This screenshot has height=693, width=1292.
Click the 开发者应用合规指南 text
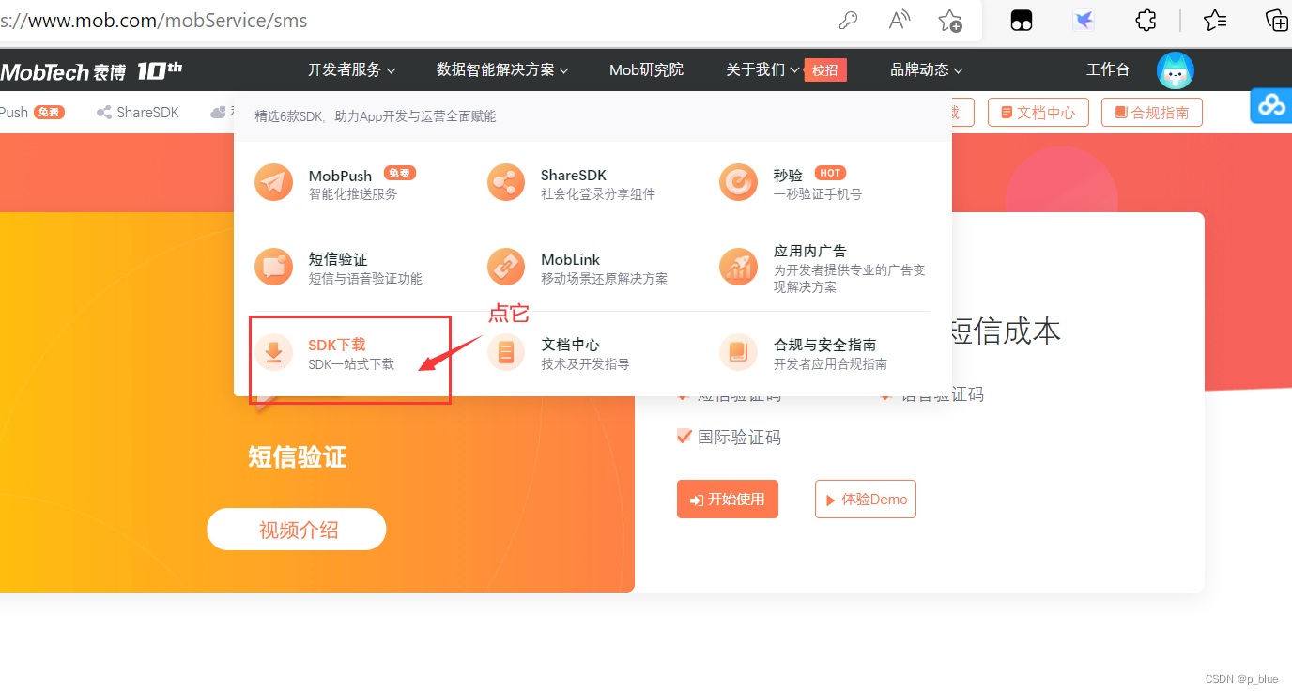coord(830,364)
